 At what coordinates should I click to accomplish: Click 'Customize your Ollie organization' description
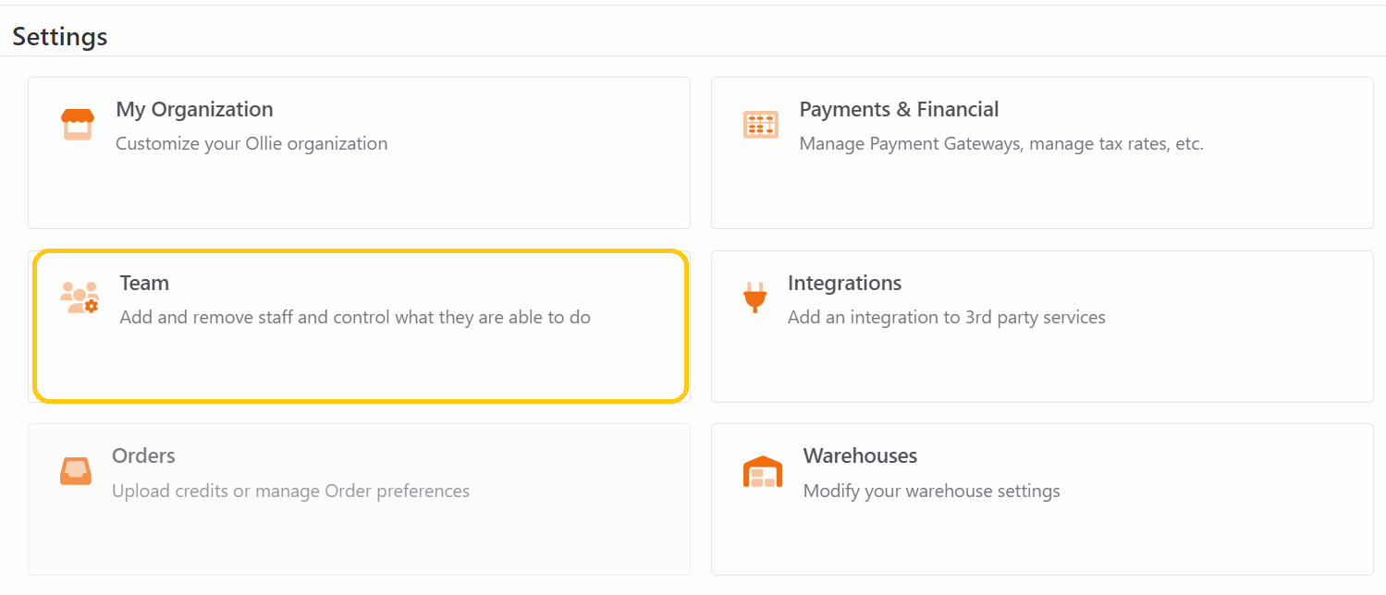coord(251,143)
